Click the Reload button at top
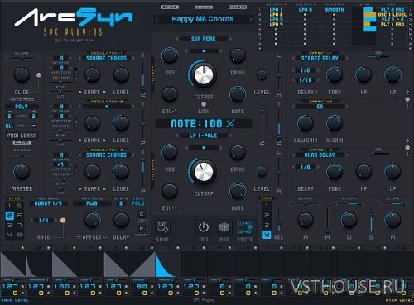The image size is (414, 305). click(238, 7)
